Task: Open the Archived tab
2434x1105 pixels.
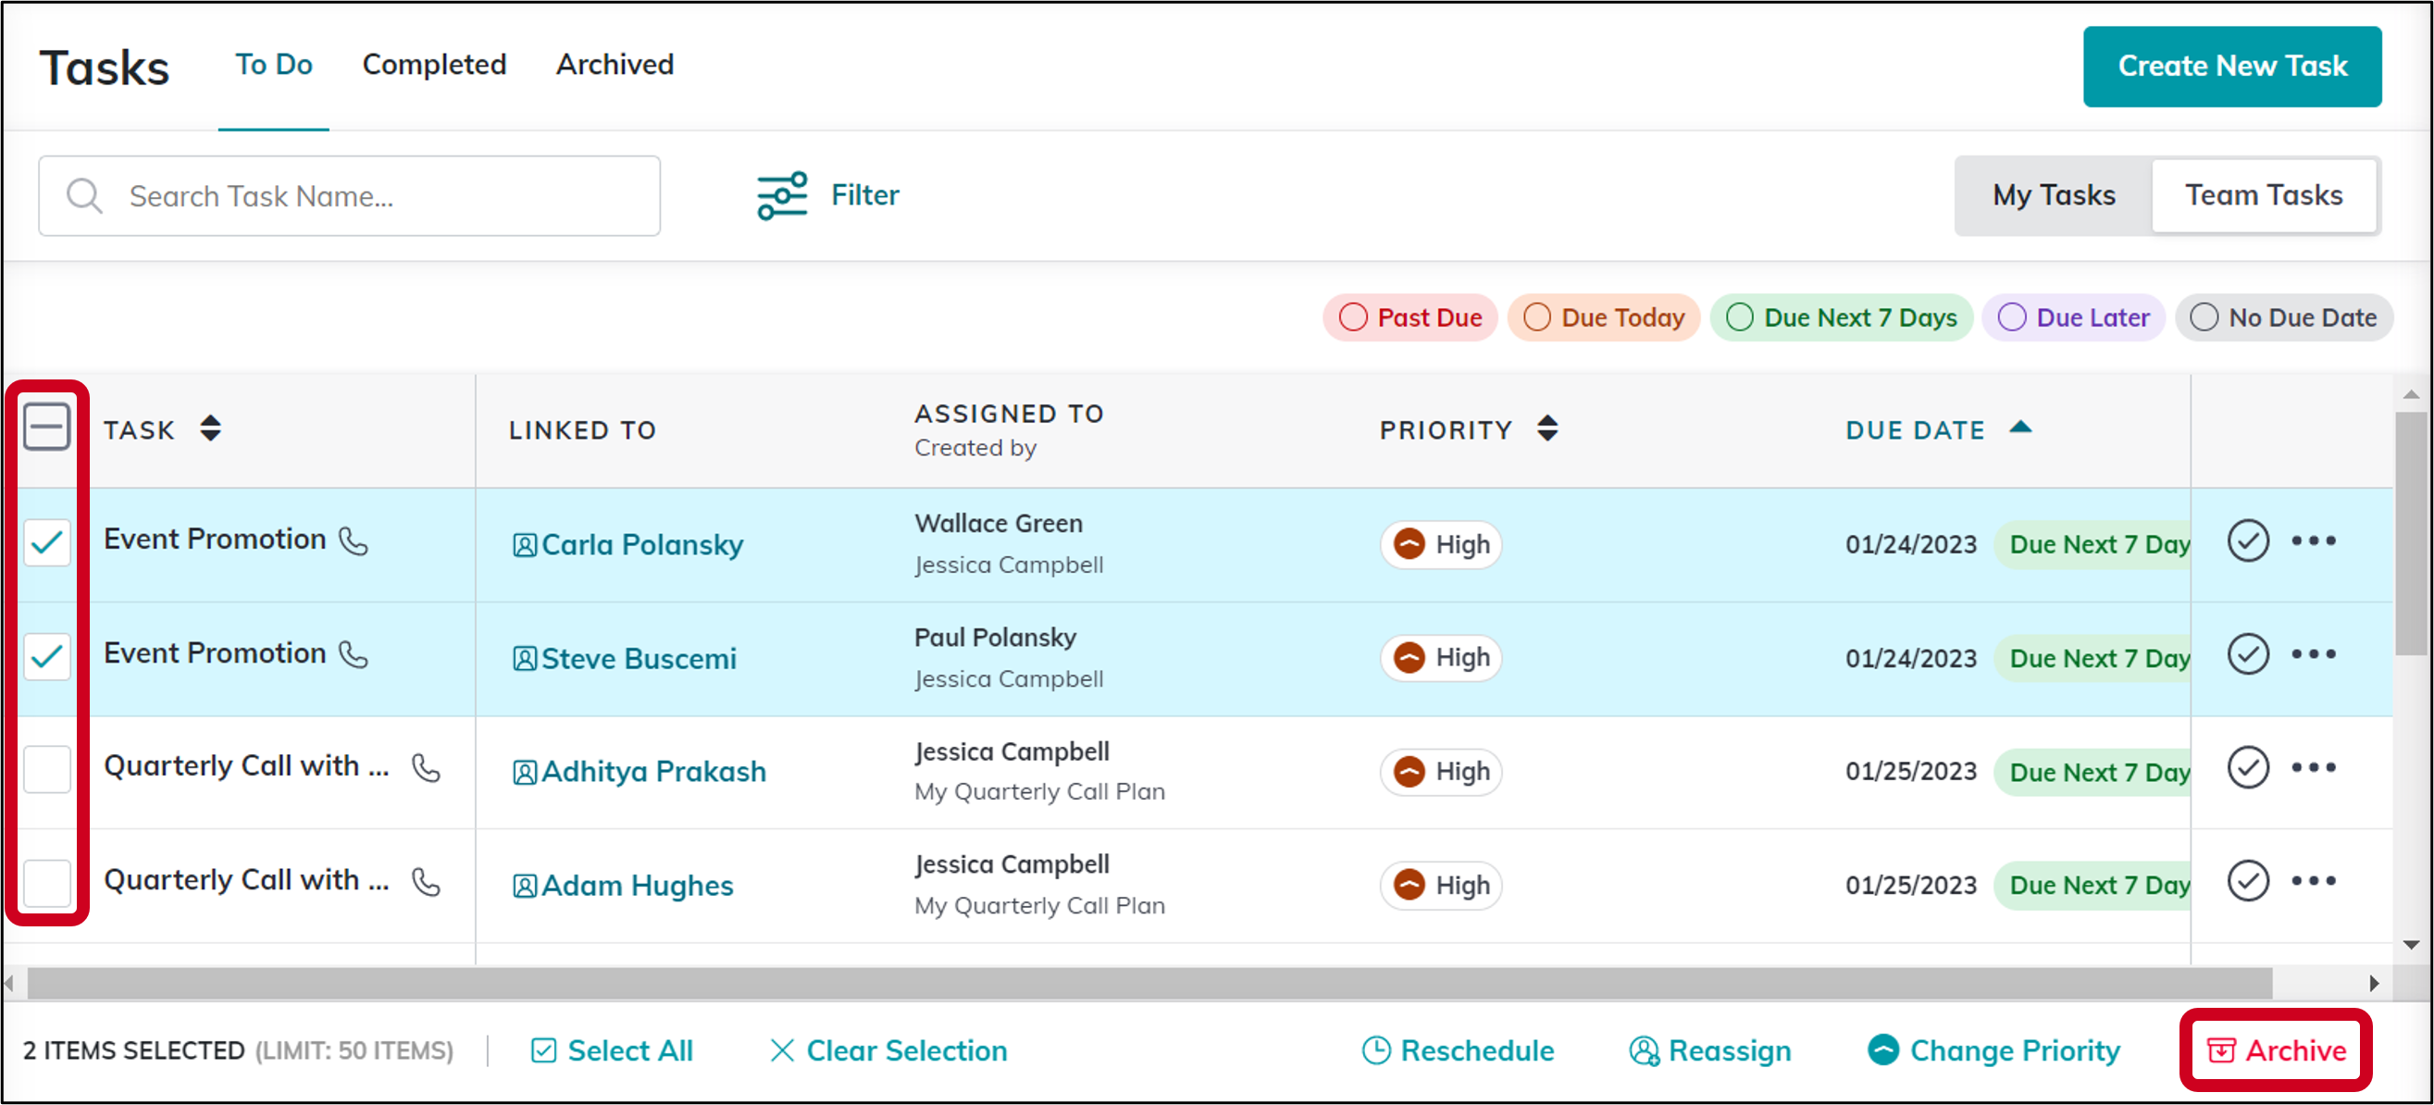Action: [x=615, y=64]
